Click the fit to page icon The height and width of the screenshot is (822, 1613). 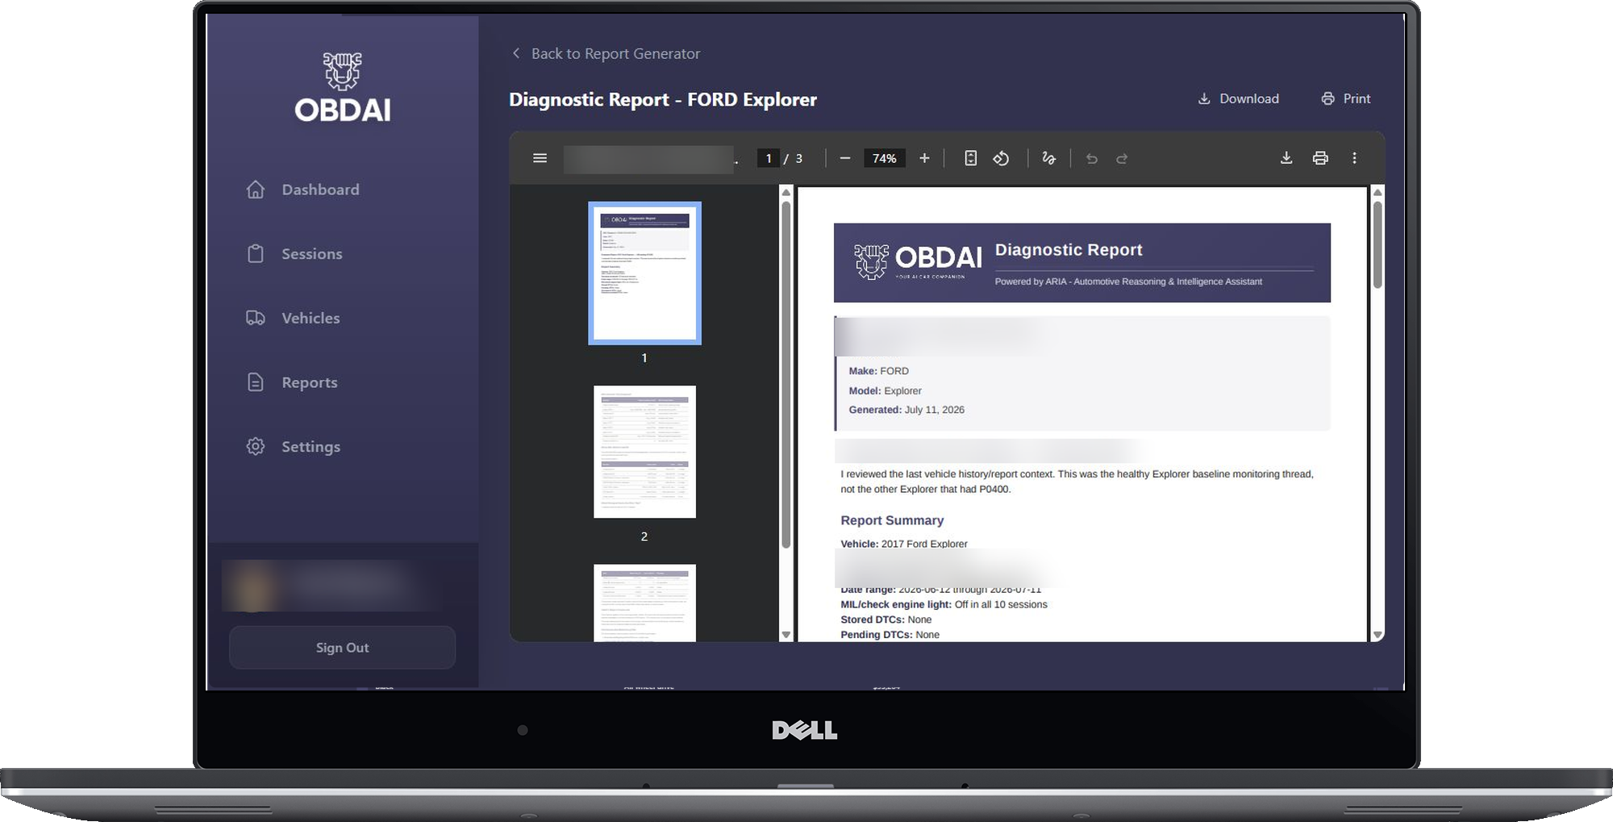tap(971, 158)
